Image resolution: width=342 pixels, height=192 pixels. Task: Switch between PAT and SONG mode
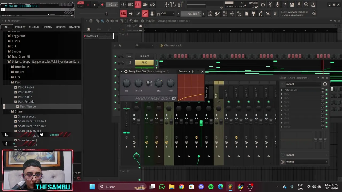80,5
